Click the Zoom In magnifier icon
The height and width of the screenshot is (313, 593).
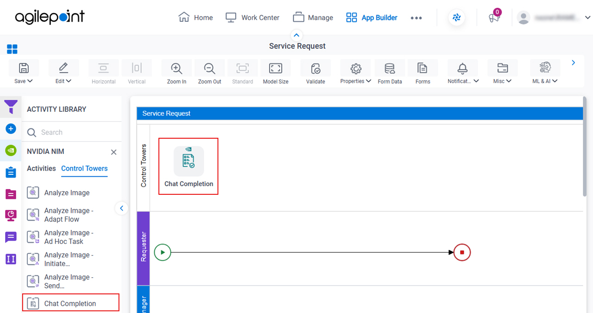(177, 68)
